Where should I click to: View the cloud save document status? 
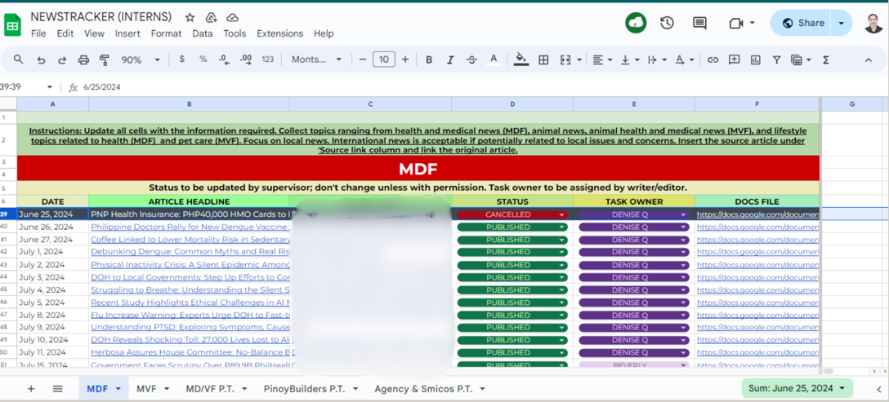click(x=232, y=17)
